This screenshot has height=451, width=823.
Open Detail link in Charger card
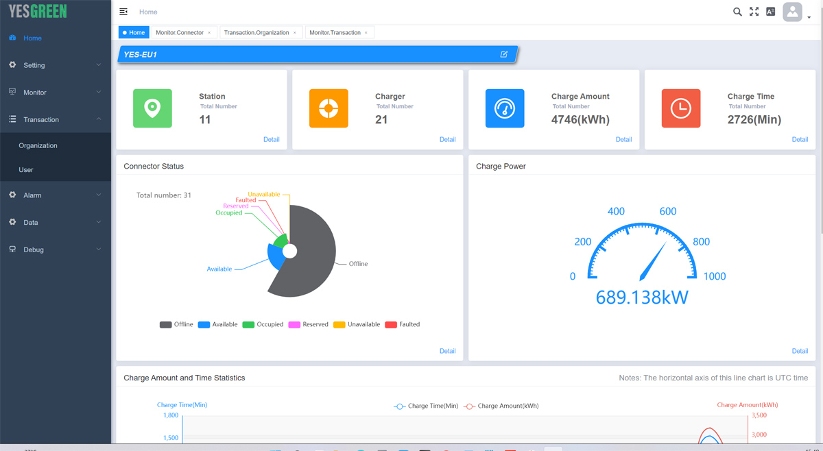coord(447,139)
